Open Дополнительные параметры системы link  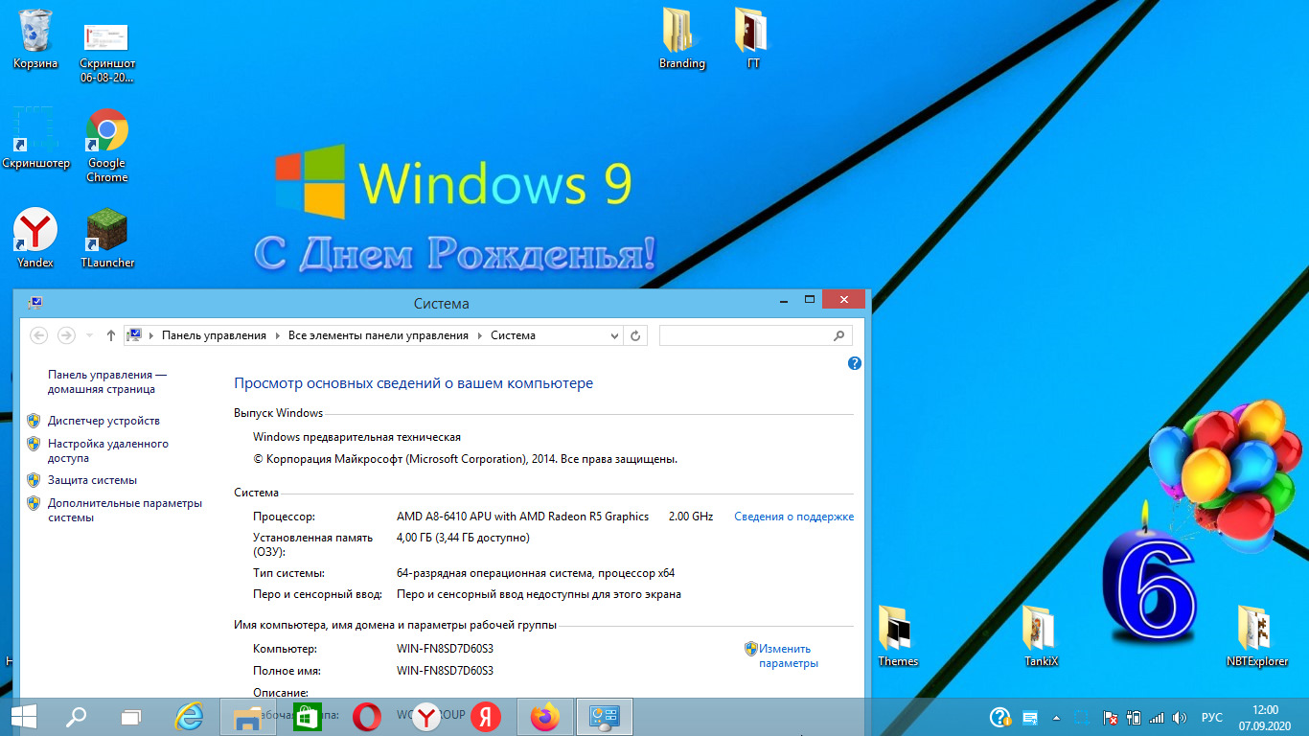[x=126, y=511]
